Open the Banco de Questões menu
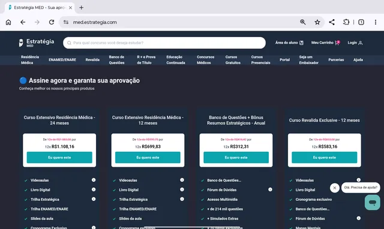This screenshot has height=229, width=384. 116,60
